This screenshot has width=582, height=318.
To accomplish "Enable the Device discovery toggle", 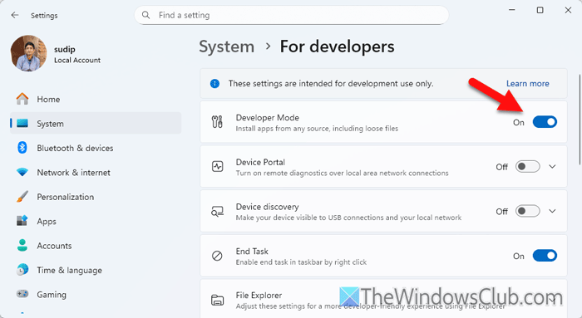I will point(527,211).
